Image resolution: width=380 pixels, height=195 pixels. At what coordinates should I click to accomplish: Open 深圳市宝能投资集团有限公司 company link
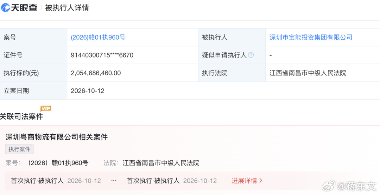[x=311, y=37]
